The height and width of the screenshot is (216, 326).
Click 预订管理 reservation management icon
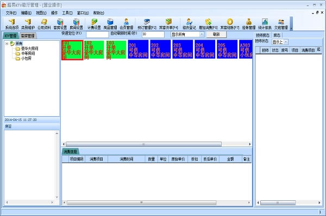147,24
